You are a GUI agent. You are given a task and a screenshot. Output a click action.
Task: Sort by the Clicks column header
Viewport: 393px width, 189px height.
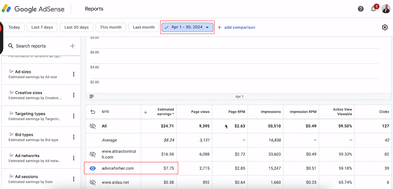384,112
